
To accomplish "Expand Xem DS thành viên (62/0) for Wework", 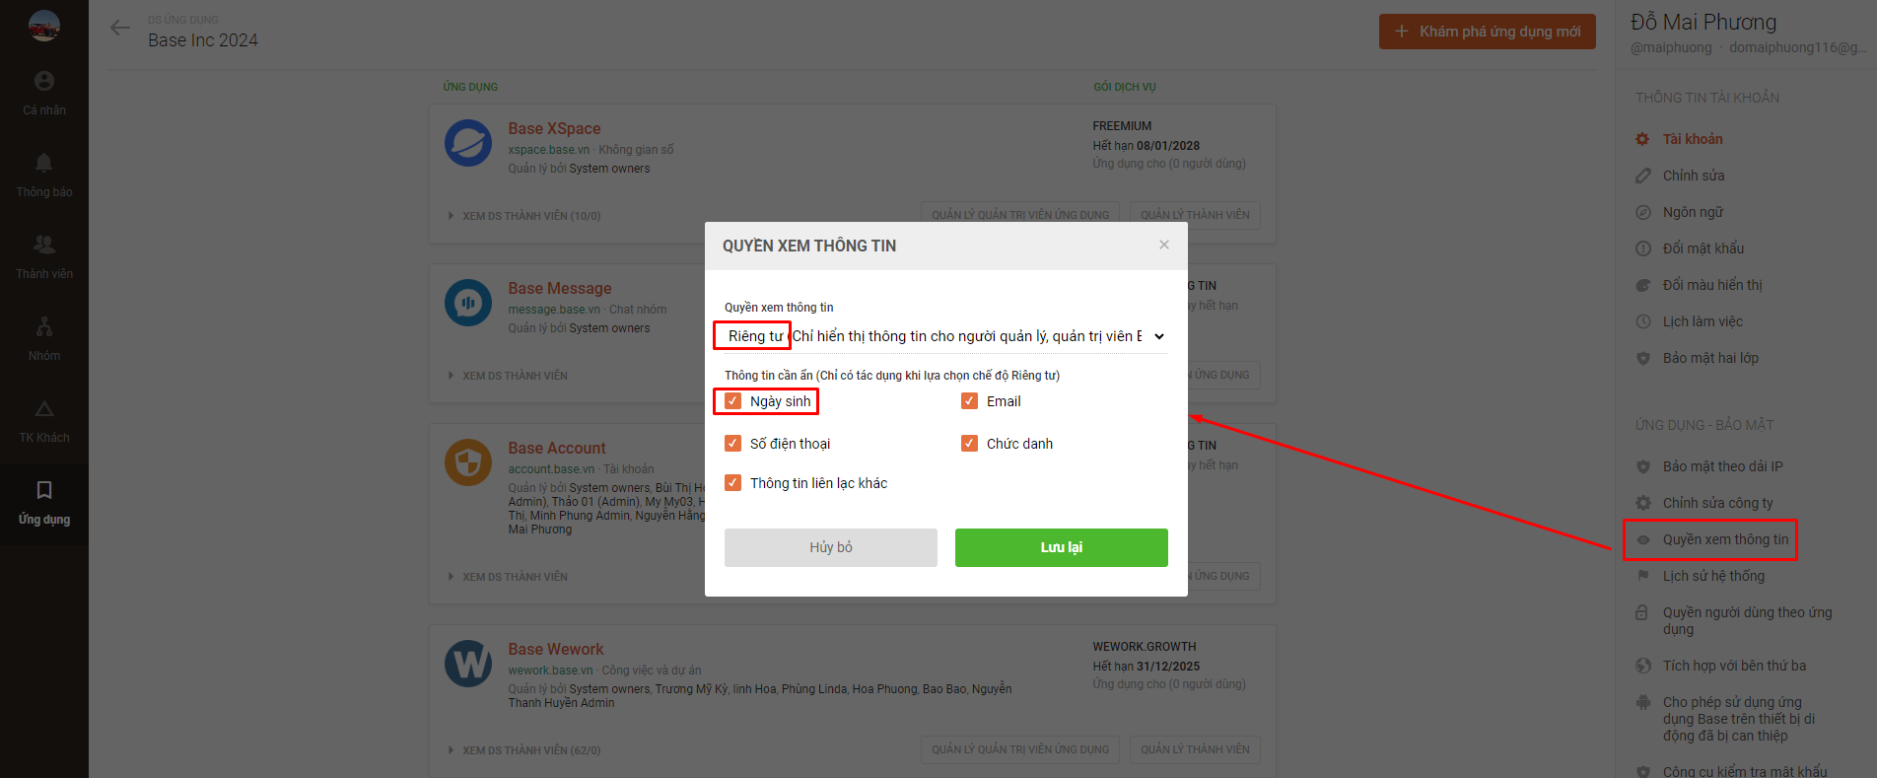I will (523, 750).
